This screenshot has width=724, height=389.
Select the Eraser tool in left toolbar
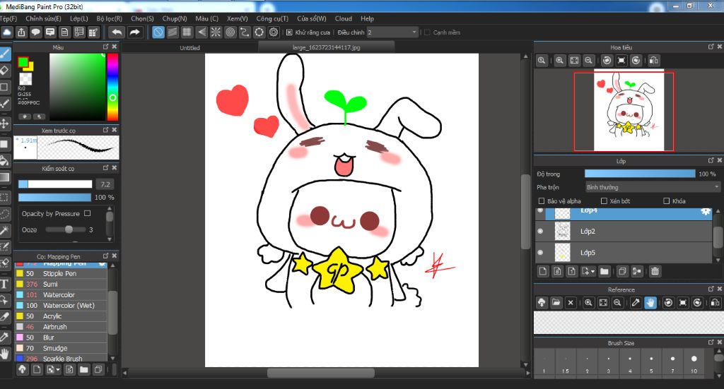pyautogui.click(x=5, y=70)
